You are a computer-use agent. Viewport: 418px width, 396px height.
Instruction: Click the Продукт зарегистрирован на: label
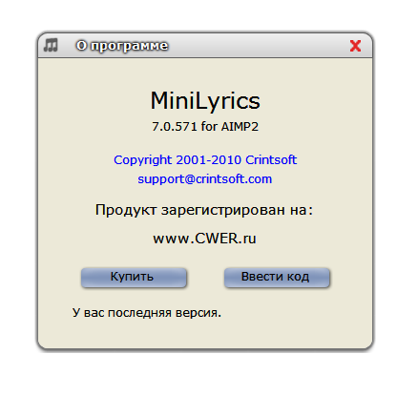[204, 210]
